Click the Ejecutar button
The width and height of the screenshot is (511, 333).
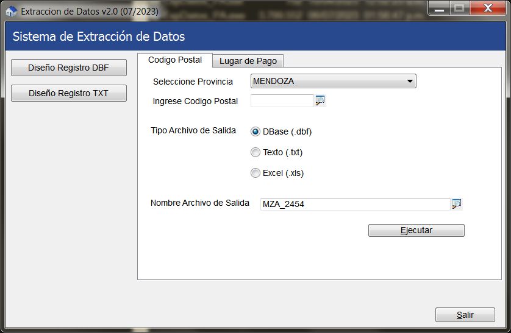click(x=416, y=230)
